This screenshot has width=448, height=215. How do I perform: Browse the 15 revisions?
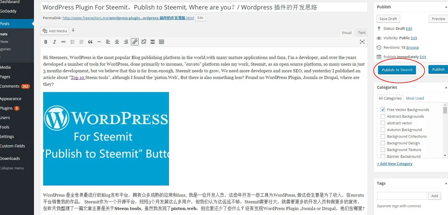[412, 47]
